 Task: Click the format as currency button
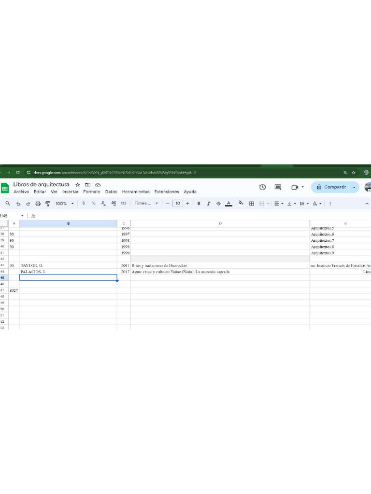click(x=84, y=204)
